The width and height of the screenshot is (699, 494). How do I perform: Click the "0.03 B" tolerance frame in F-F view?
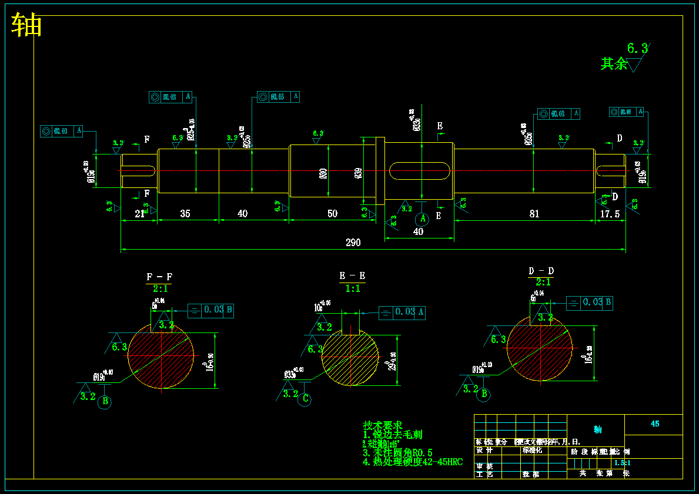pos(210,311)
